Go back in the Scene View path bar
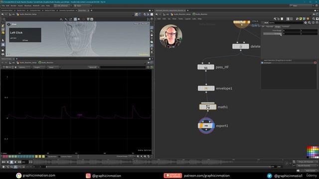 (2, 14)
